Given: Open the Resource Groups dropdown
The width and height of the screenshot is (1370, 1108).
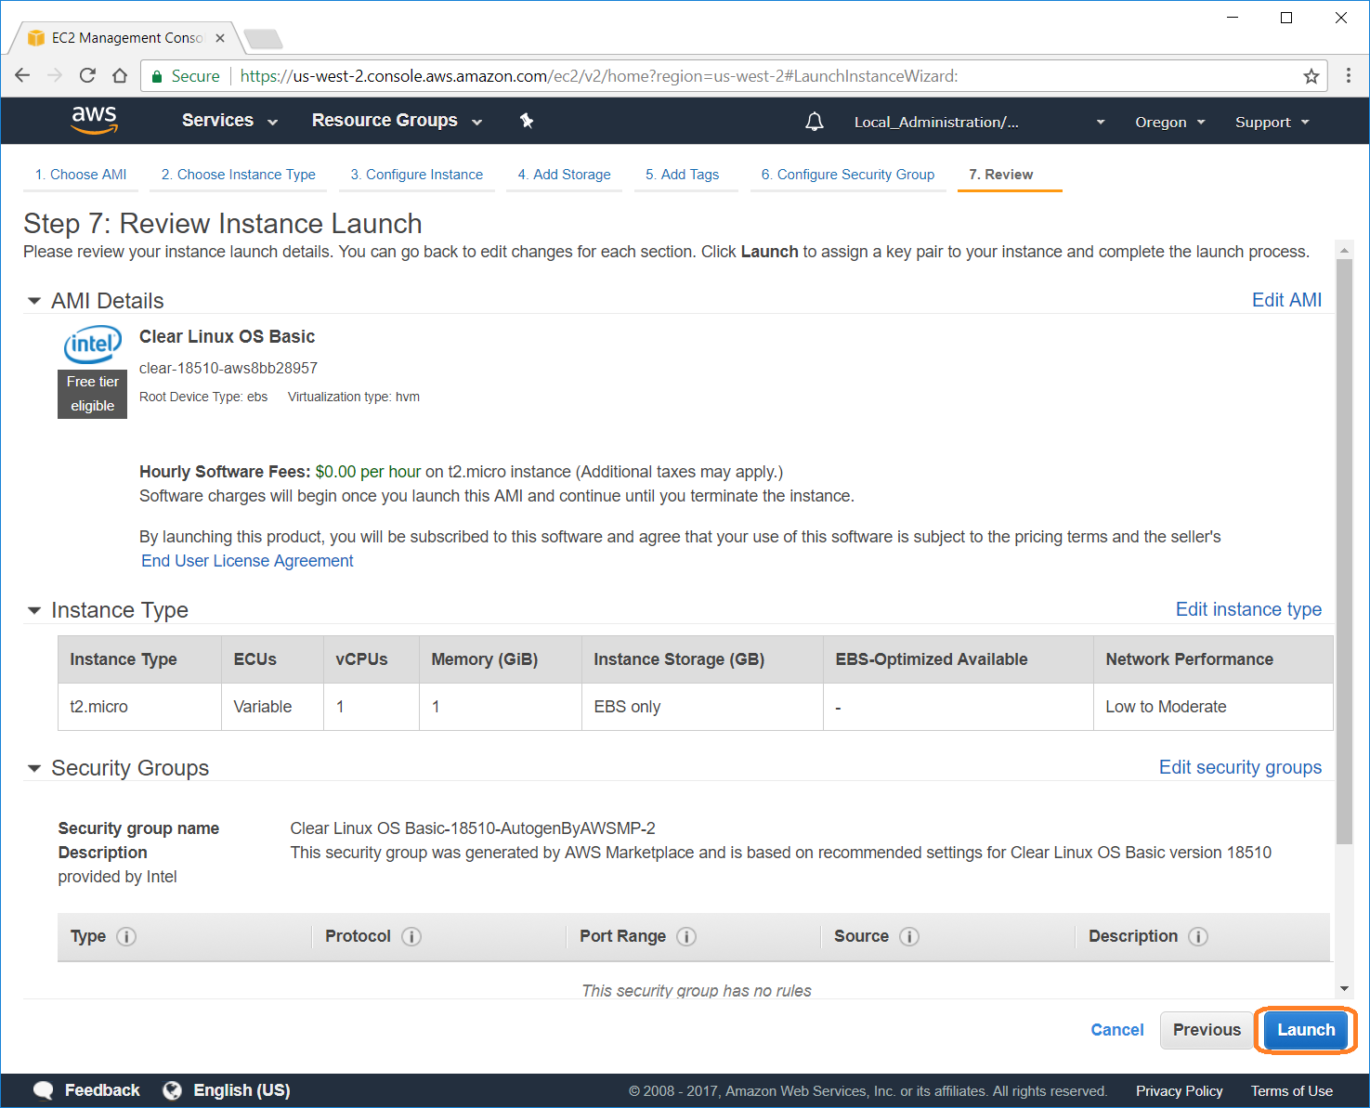Looking at the screenshot, I should tap(397, 121).
